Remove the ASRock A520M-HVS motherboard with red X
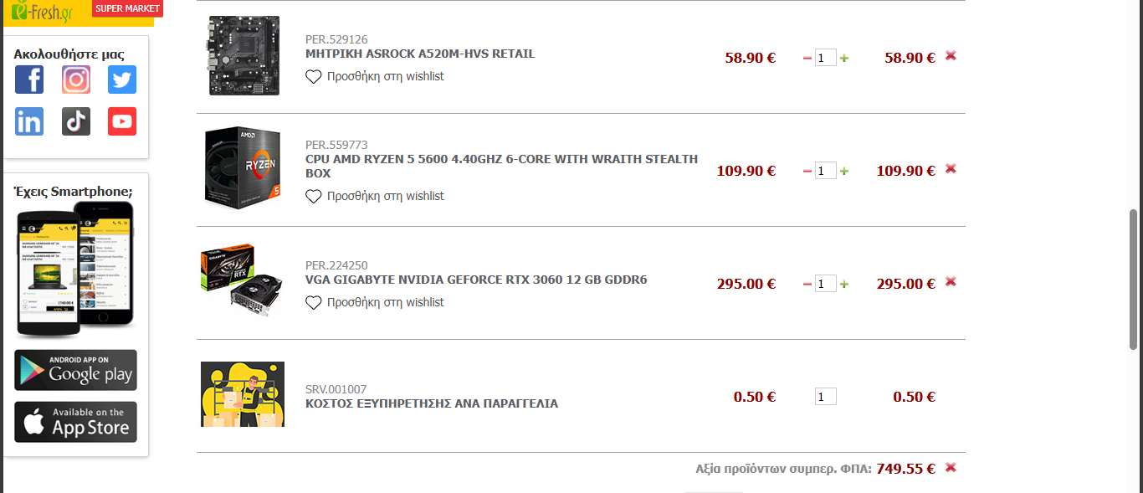The width and height of the screenshot is (1143, 493). (951, 56)
